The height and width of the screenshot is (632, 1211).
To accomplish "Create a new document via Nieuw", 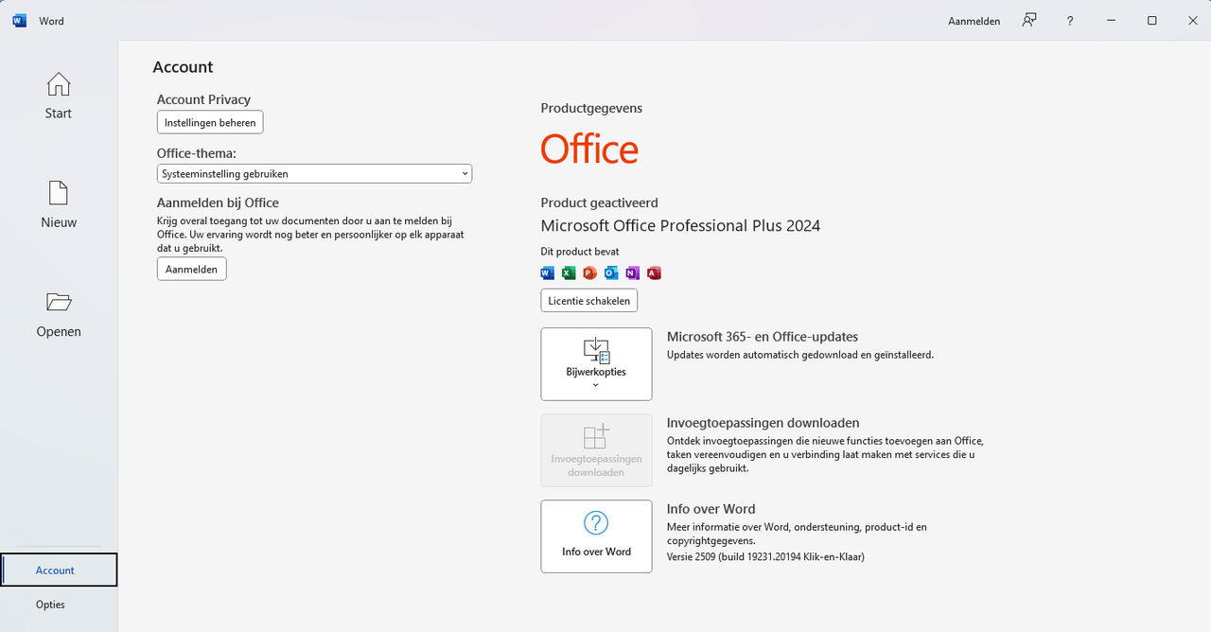I will pyautogui.click(x=58, y=205).
